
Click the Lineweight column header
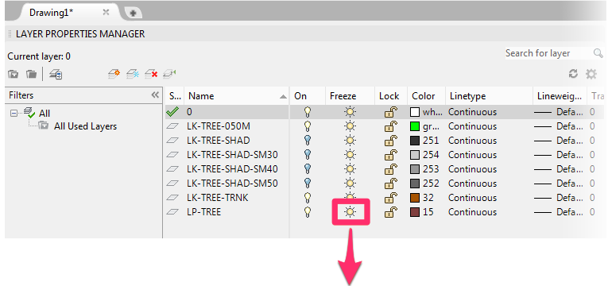click(x=560, y=96)
